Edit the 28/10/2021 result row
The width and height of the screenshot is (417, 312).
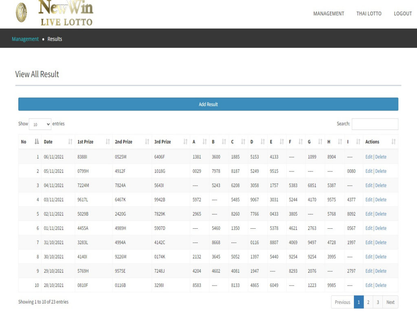369,285
